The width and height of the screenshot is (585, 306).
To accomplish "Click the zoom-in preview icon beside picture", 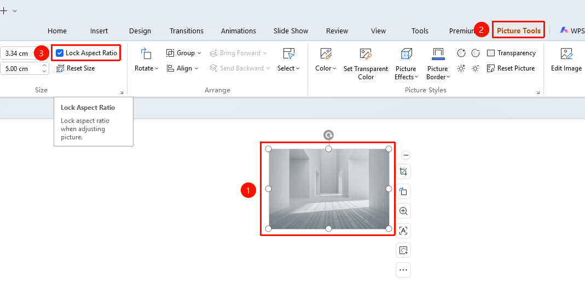I will point(403,211).
